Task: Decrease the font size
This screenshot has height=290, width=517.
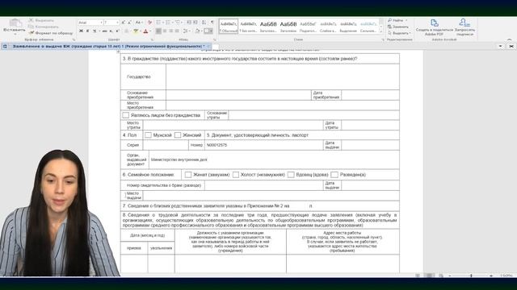Action: pyautogui.click(x=129, y=23)
